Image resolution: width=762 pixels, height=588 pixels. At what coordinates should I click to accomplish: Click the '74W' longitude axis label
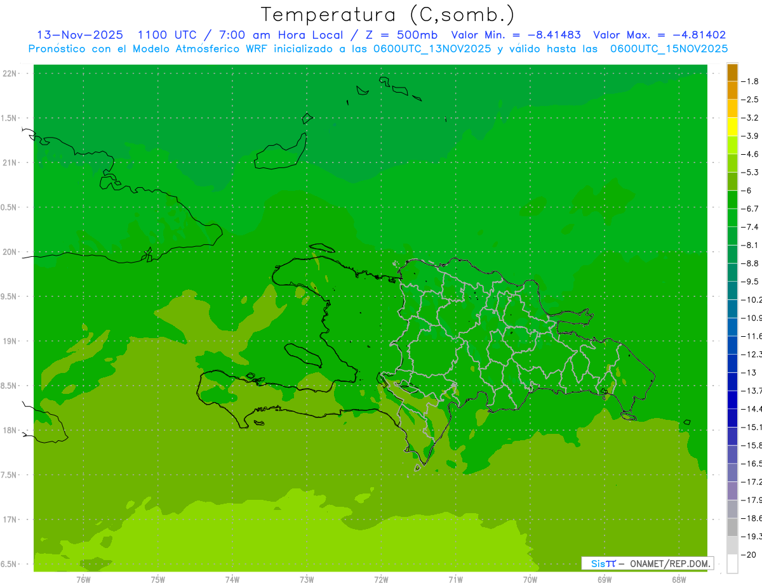click(232, 579)
